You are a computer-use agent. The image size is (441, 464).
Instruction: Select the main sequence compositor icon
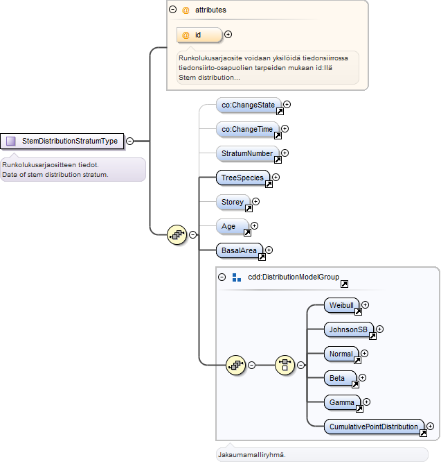point(177,234)
